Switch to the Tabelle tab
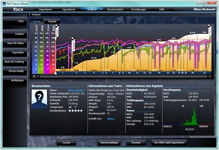This screenshot has height=150, width=219. click(52, 22)
